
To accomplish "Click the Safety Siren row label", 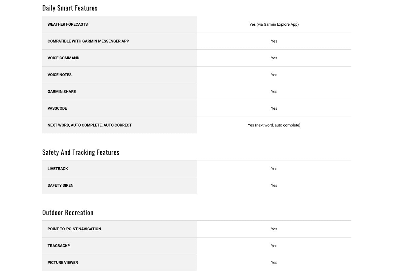I will click(60, 185).
